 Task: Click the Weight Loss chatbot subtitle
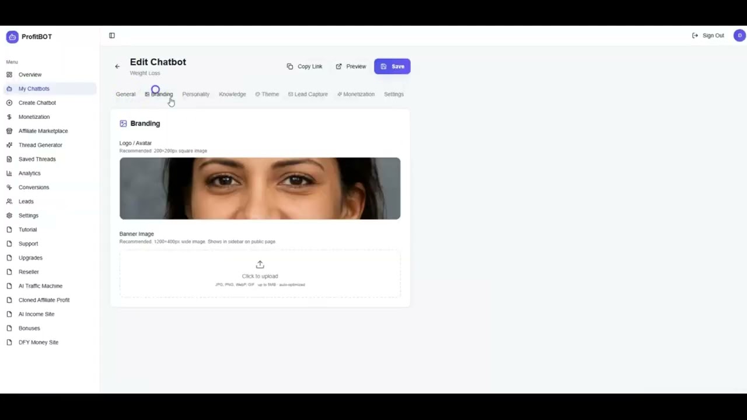point(145,73)
